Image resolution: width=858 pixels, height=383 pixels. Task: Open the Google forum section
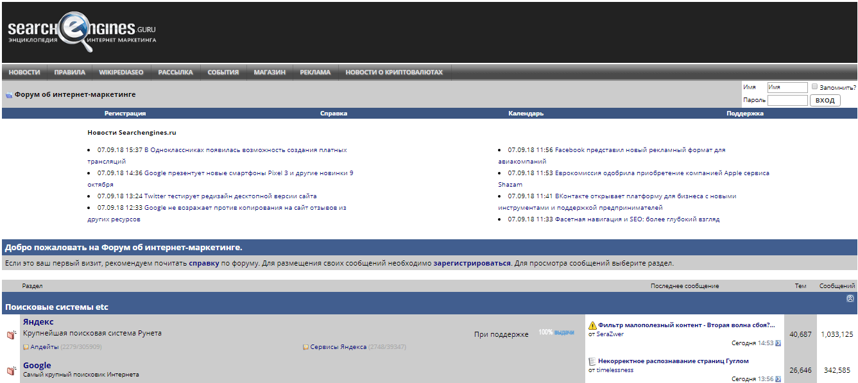pos(37,365)
